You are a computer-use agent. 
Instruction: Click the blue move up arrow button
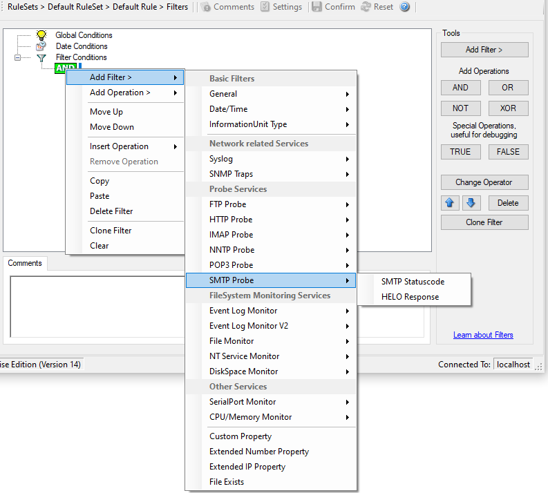pos(449,203)
